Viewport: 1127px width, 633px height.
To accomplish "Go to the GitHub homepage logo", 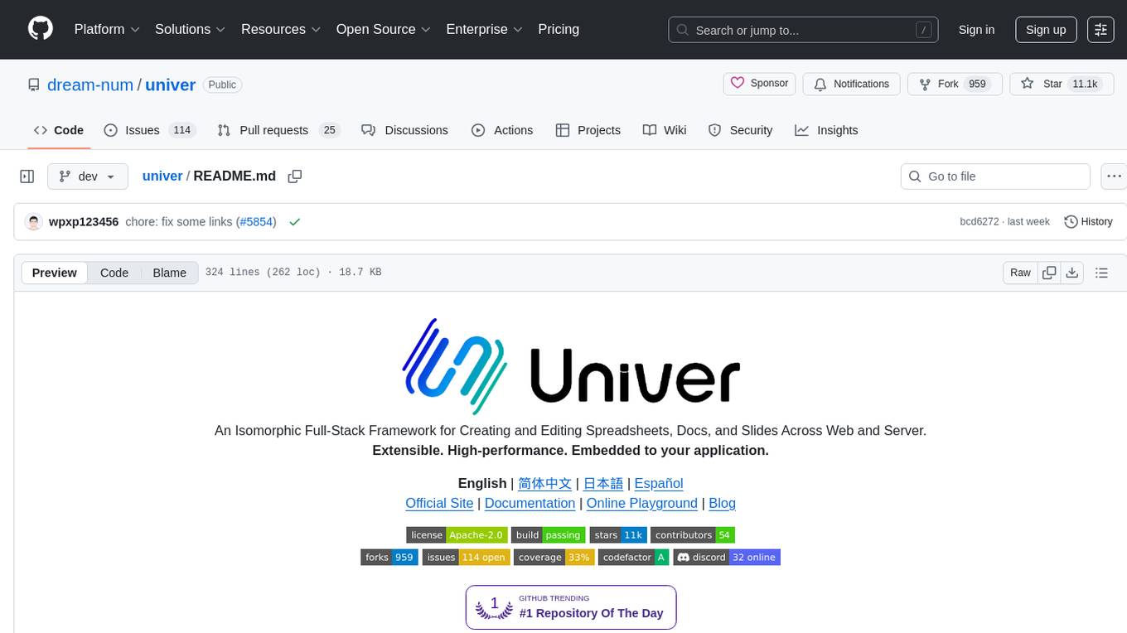I will (41, 29).
